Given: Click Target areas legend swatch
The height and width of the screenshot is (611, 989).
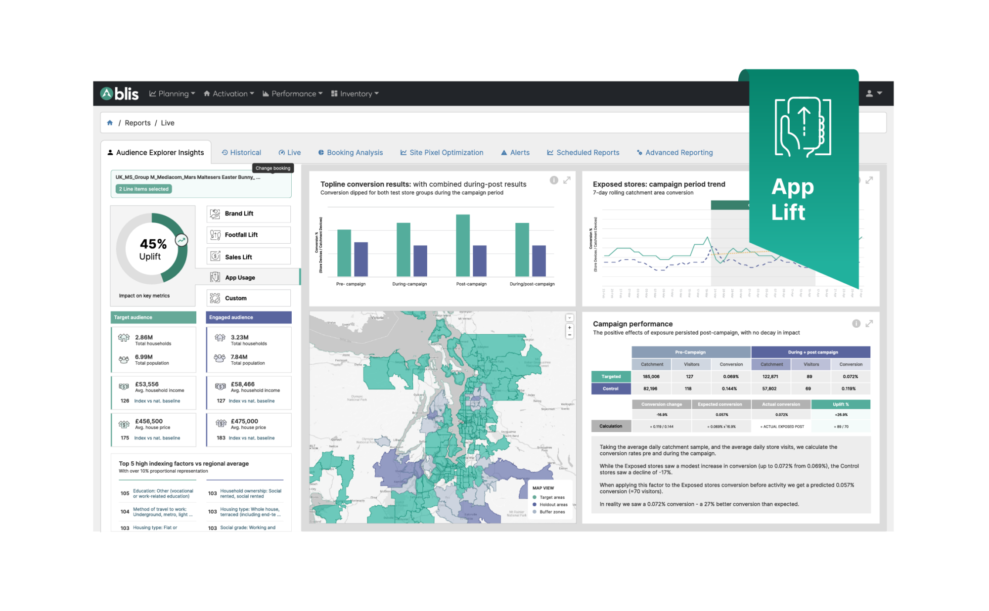Looking at the screenshot, I should click(x=535, y=497).
